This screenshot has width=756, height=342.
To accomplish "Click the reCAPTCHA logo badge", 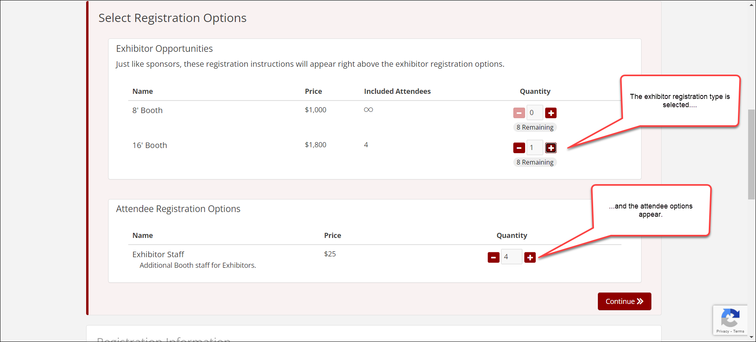I will (x=730, y=318).
